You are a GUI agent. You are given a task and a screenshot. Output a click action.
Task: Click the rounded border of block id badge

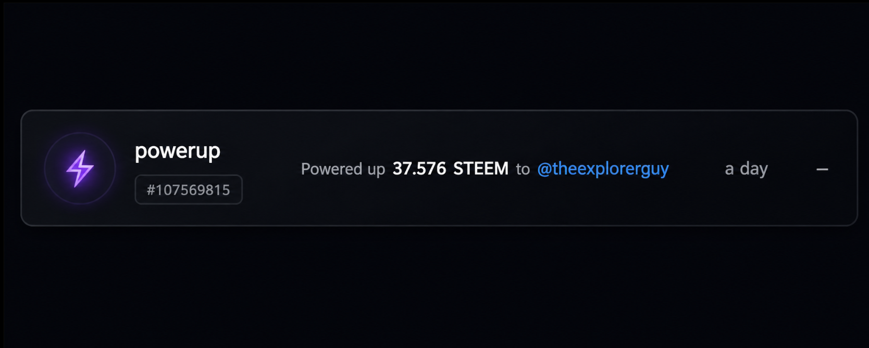pos(189,175)
